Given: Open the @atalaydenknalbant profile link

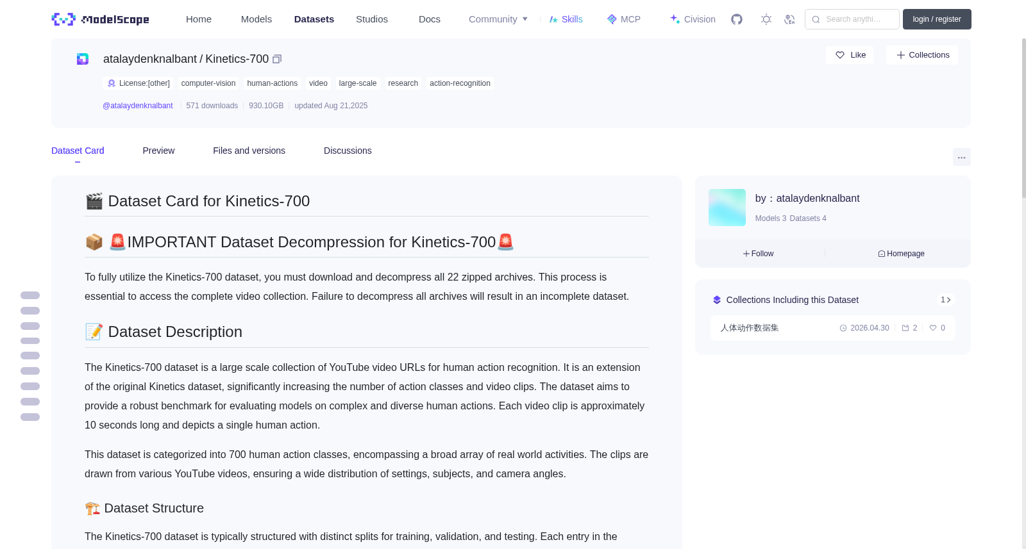Looking at the screenshot, I should (138, 106).
